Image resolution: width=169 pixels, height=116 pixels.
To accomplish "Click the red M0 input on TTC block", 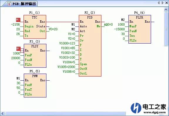I will click(x=18, y=20).
